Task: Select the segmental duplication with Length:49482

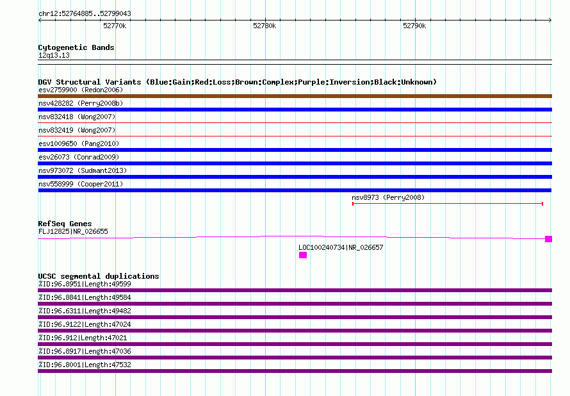Action: (295, 317)
